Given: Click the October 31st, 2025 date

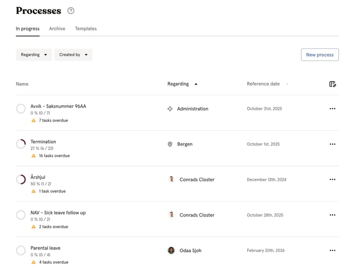Looking at the screenshot, I should click(264, 109).
